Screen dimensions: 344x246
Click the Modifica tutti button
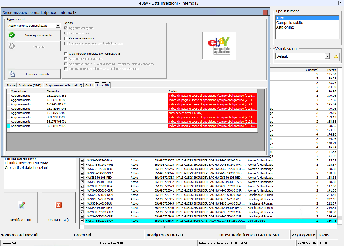(21, 207)
